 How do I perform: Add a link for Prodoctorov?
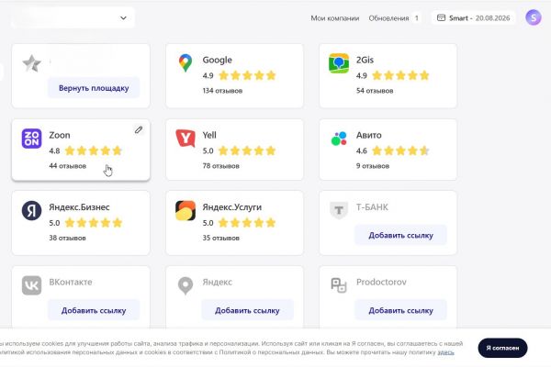tap(400, 310)
